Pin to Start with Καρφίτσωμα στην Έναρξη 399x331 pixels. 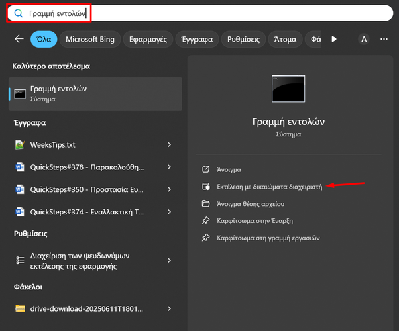pos(255,220)
